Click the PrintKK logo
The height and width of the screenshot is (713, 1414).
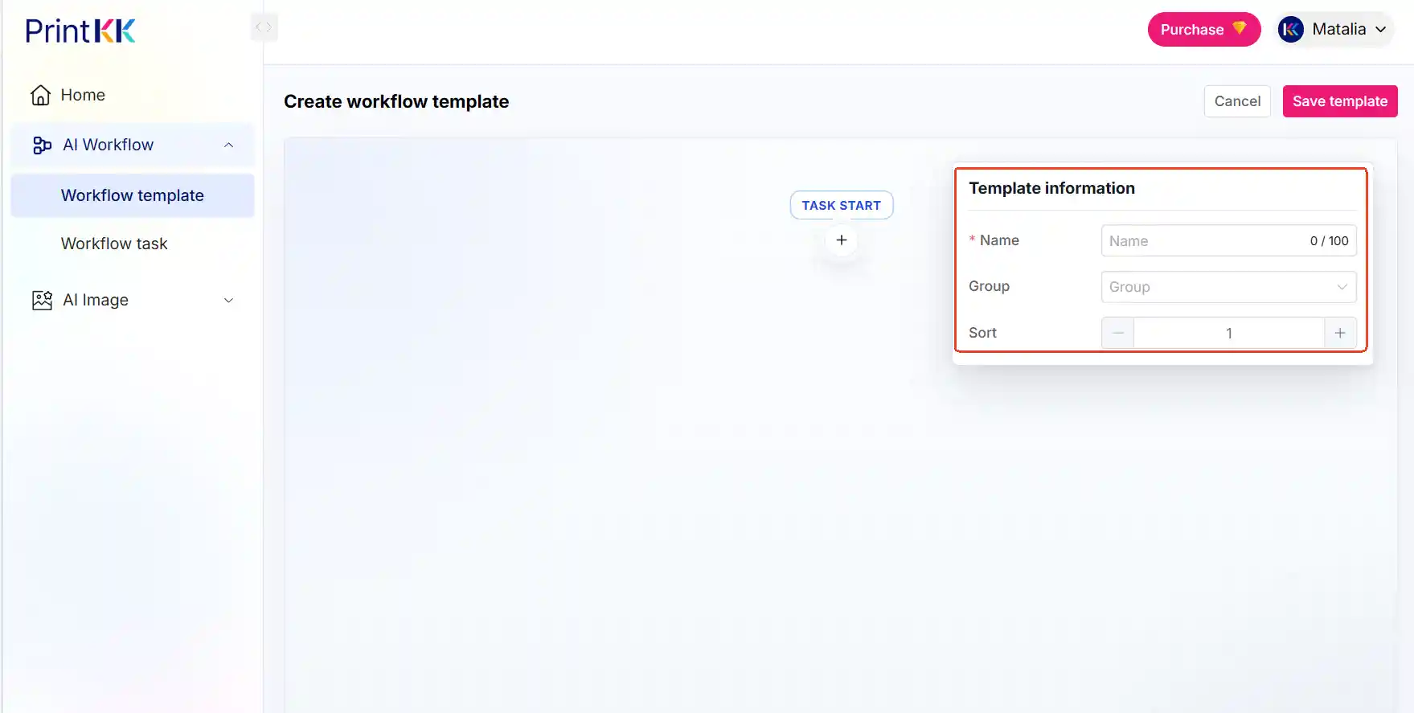point(80,31)
